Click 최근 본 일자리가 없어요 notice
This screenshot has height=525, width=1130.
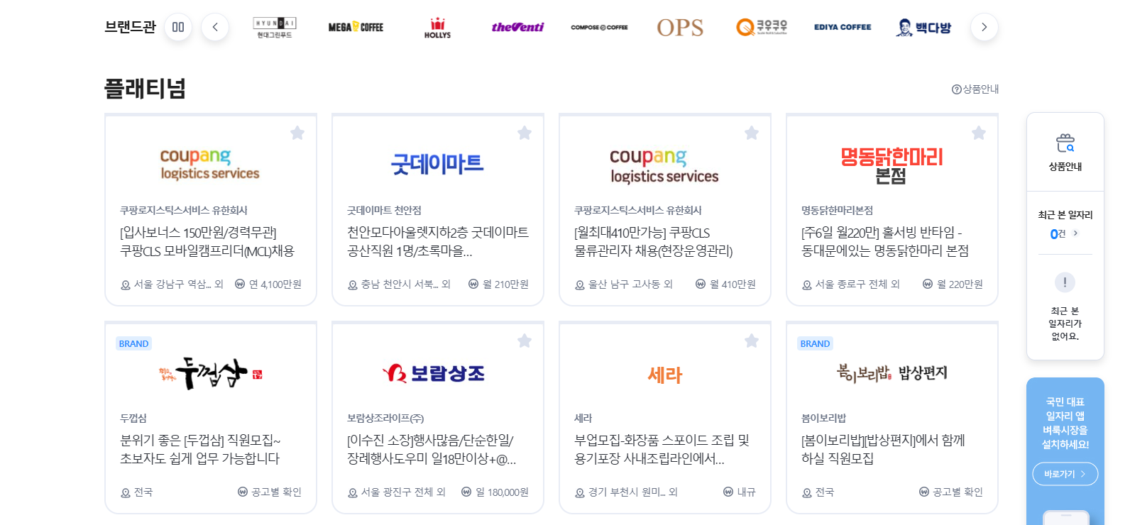1065,324
